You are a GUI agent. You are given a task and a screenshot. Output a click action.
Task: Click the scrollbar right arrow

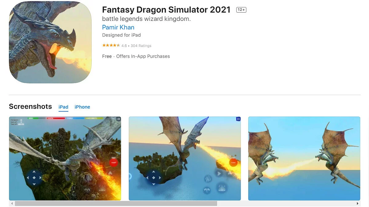pos(358,203)
